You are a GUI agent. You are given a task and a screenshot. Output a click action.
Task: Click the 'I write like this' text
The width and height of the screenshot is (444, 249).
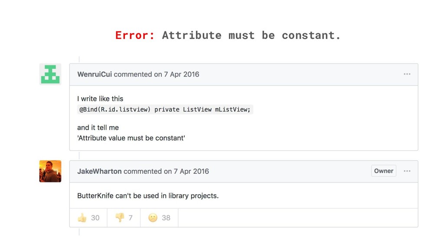coord(100,99)
